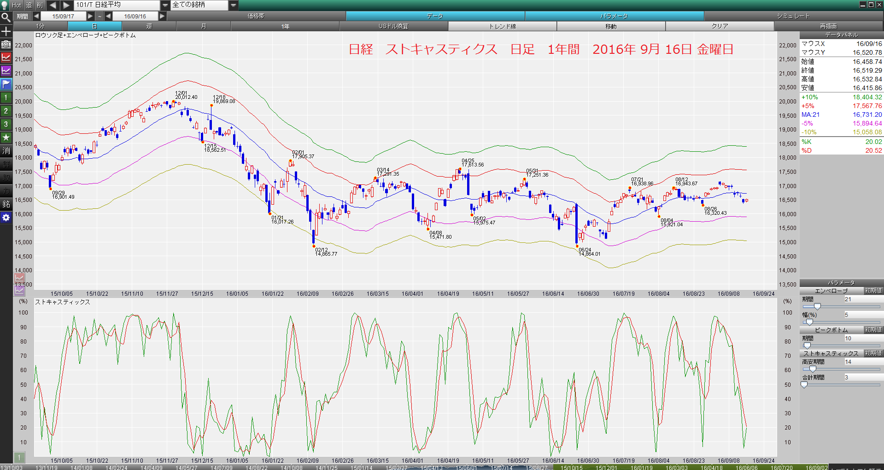Click start date field 15/09/17

click(x=63, y=16)
